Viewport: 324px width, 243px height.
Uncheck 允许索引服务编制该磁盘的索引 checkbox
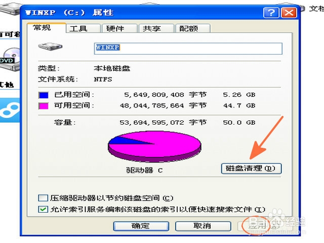(x=43, y=209)
